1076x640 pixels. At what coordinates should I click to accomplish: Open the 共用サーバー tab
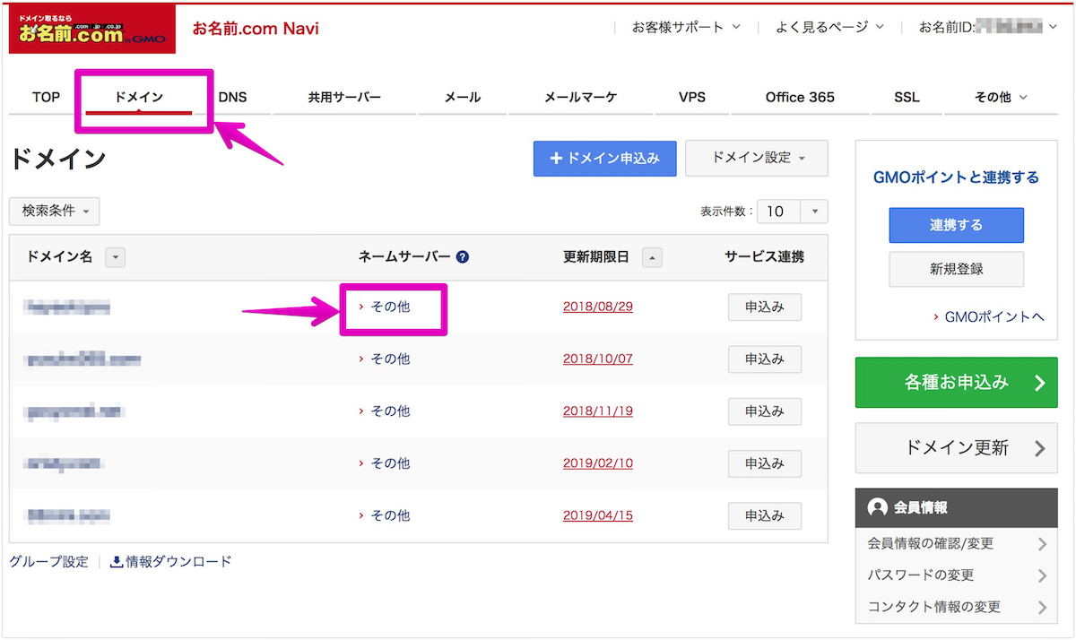pyautogui.click(x=344, y=97)
